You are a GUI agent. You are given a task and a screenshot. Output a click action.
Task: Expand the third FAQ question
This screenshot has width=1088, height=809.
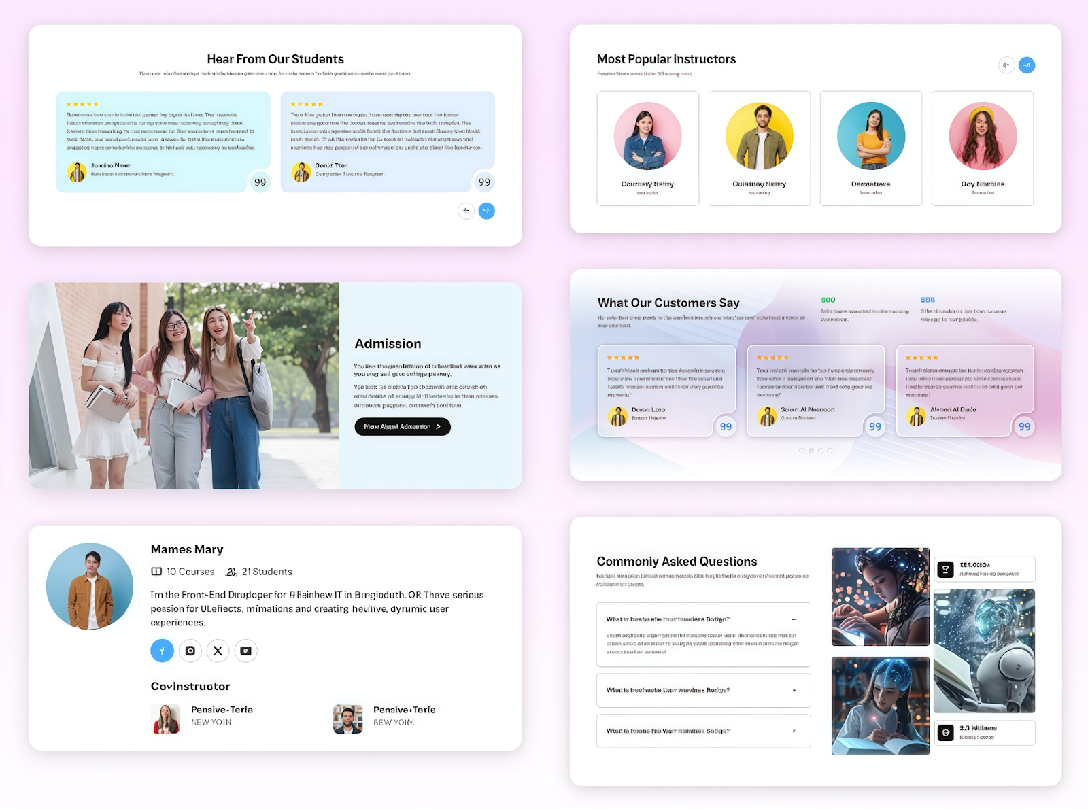coord(794,731)
